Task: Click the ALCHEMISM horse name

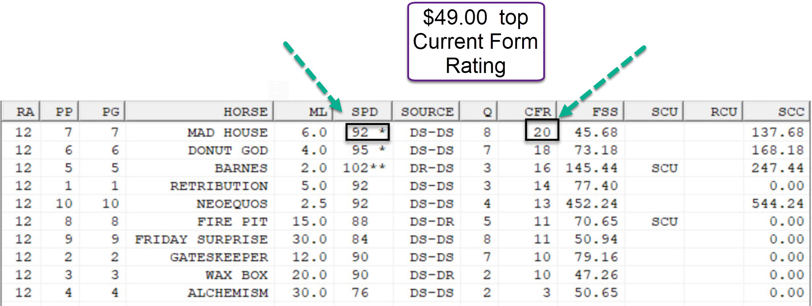Action: (x=228, y=293)
